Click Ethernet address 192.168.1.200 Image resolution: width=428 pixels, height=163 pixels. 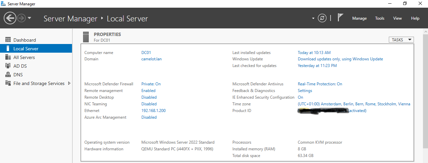[153, 111]
